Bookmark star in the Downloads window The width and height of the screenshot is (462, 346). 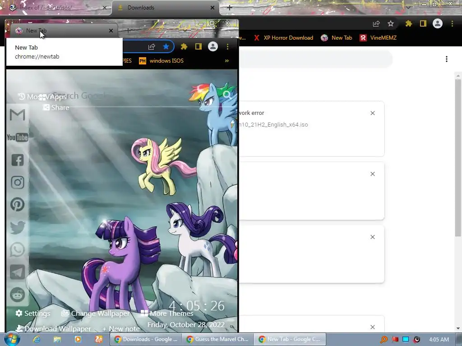coord(391,23)
